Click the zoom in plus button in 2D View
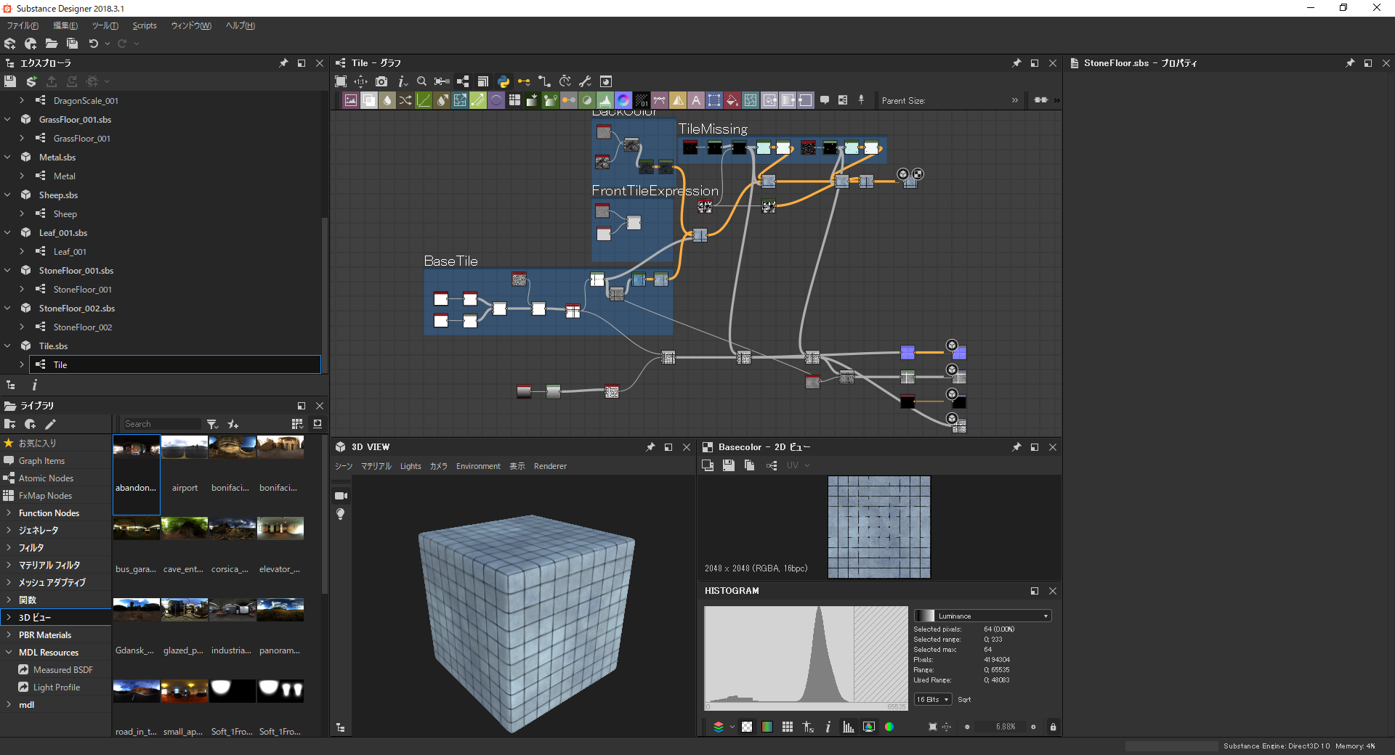Viewport: 1395px width, 755px height. coord(1033,727)
